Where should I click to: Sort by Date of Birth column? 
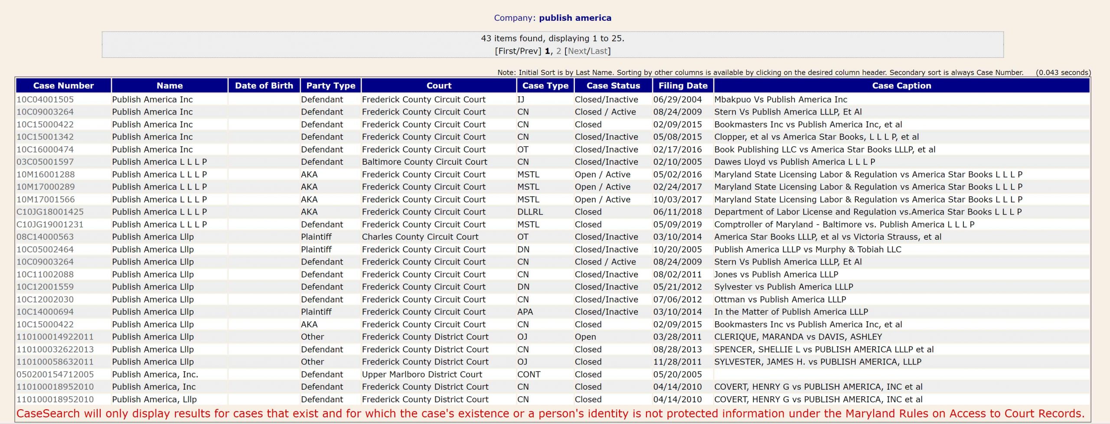pyautogui.click(x=264, y=85)
